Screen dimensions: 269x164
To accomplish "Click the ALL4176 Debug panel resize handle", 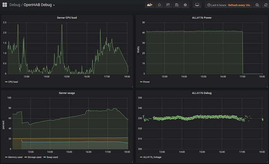I will (267, 162).
